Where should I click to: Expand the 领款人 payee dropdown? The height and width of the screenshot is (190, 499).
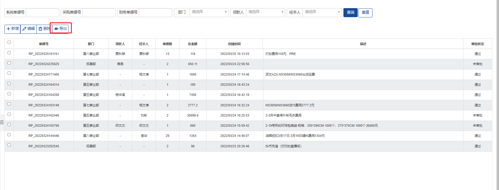(x=265, y=12)
